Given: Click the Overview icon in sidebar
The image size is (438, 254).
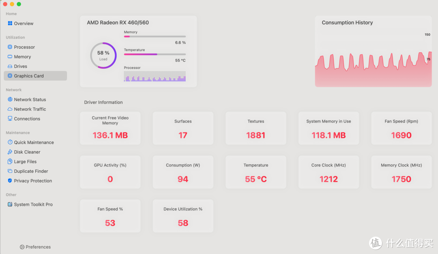Looking at the screenshot, I should pos(10,23).
